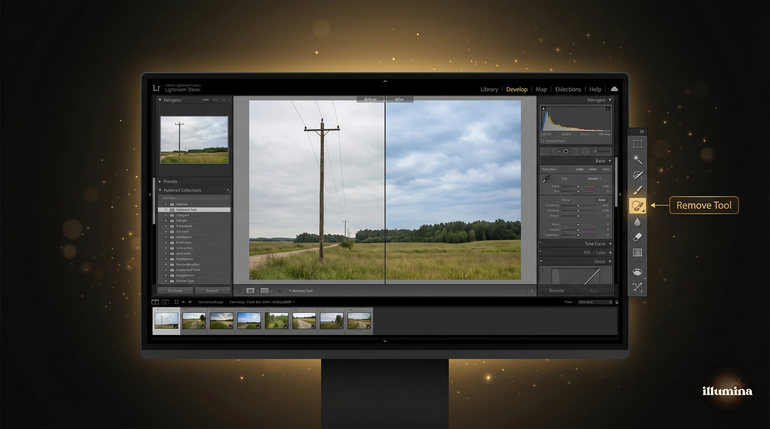
Task: Click the left button under the collections list
Action: click(175, 290)
